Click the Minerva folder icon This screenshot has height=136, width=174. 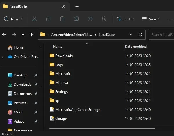(x=52, y=82)
